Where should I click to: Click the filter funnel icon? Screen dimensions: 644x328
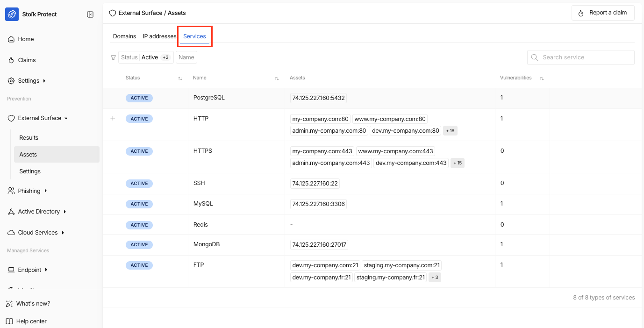pos(113,57)
